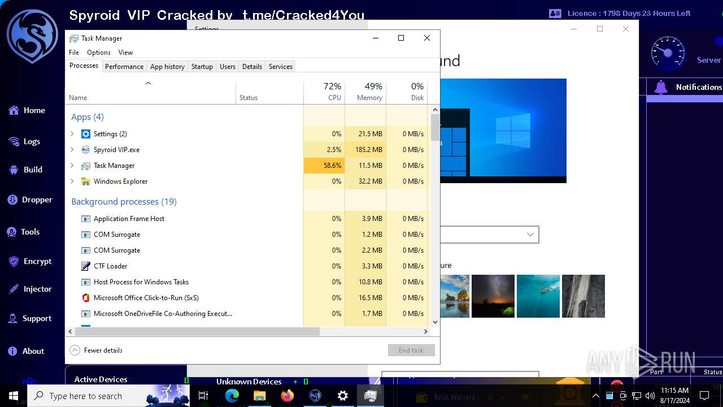
Task: Select Microsoft OneDriveFile Co-Authoring process row
Action: (247, 314)
